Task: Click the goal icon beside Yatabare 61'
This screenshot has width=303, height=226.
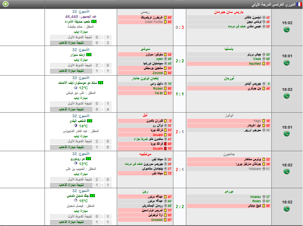Action: point(264,169)
